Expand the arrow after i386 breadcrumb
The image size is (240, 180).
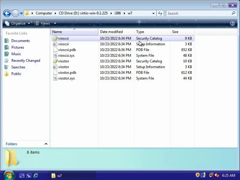[124, 13]
